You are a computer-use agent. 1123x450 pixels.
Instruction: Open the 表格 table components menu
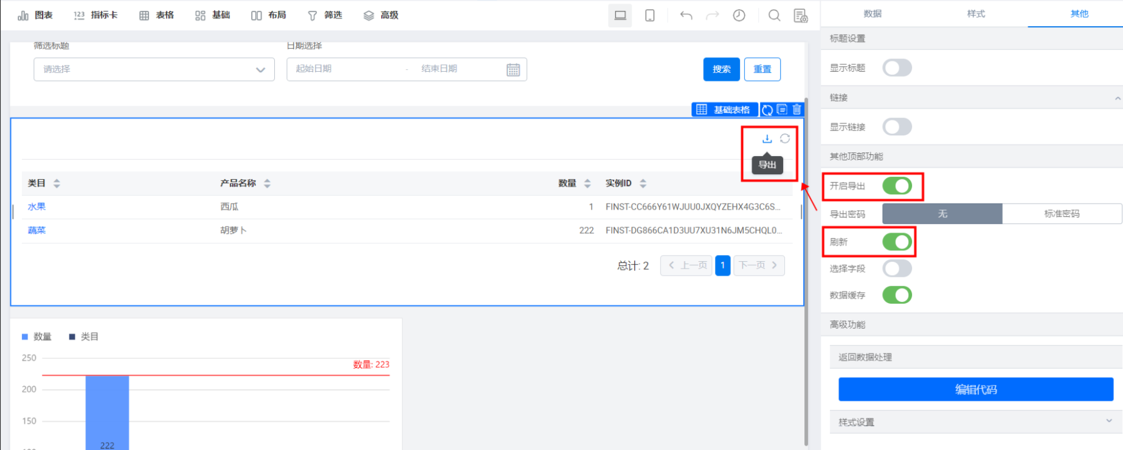tap(156, 15)
